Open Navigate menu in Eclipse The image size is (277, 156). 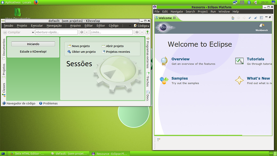click(177, 12)
